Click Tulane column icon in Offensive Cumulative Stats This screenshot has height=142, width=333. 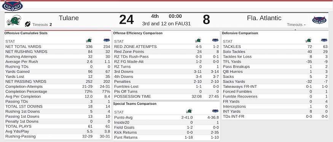tap(89, 40)
